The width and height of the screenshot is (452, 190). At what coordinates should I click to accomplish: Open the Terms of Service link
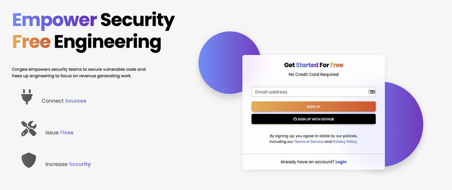(x=308, y=141)
